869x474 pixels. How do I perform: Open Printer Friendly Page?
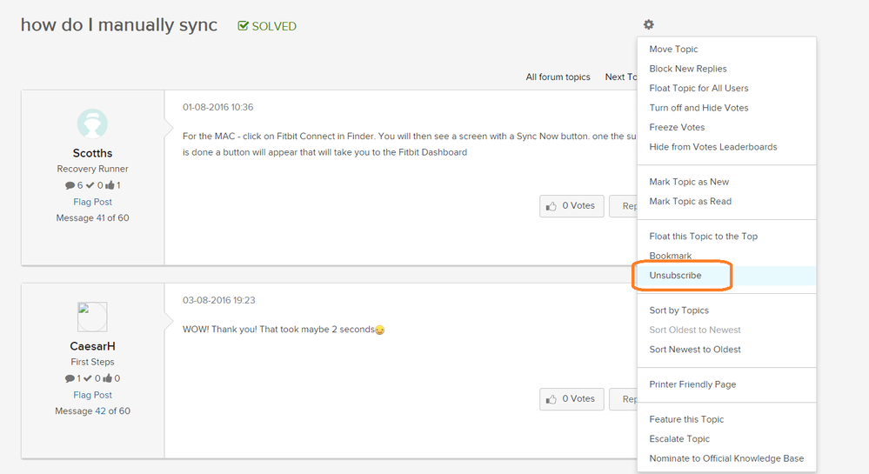tap(692, 384)
